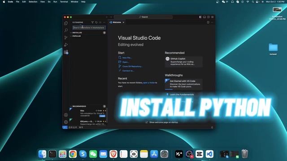Open the Vim extension entry
This screenshot has height=161, width=287.
[88, 113]
